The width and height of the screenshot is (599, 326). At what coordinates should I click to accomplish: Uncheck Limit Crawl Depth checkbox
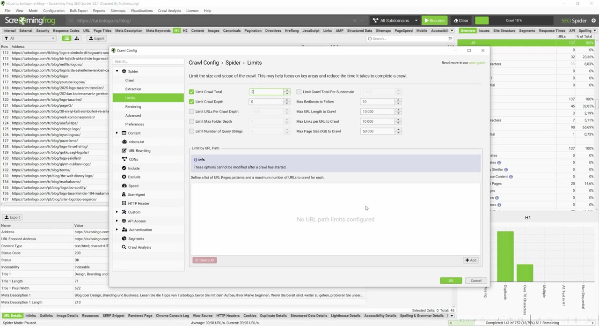tap(191, 102)
